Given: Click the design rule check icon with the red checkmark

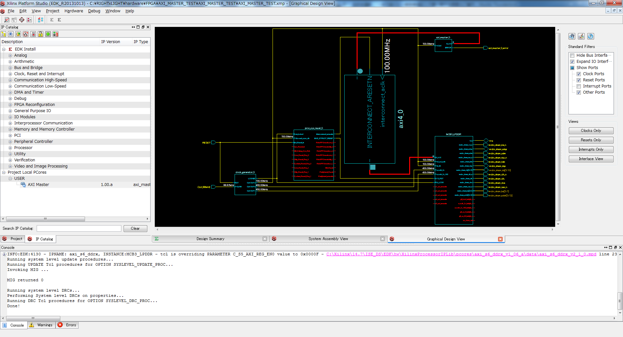Looking at the screenshot, I should (x=6, y=20).
